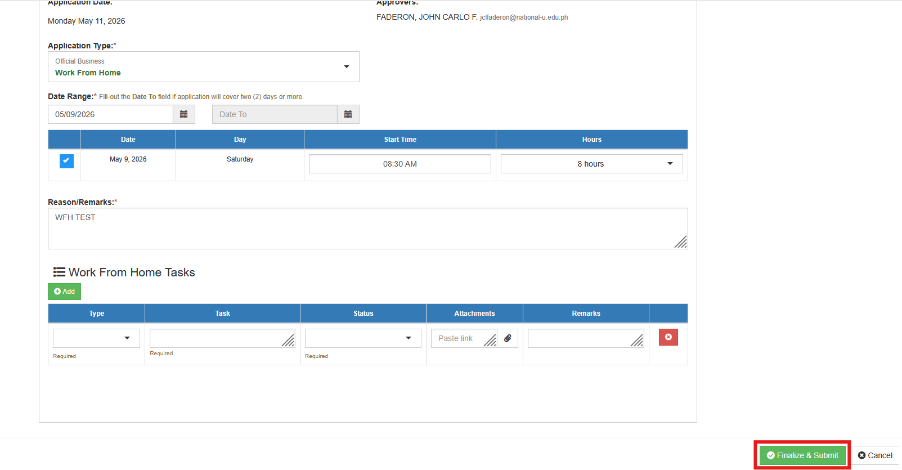Uncheck the May 9, 2026 row checkbox
The image size is (902, 470).
tap(66, 161)
